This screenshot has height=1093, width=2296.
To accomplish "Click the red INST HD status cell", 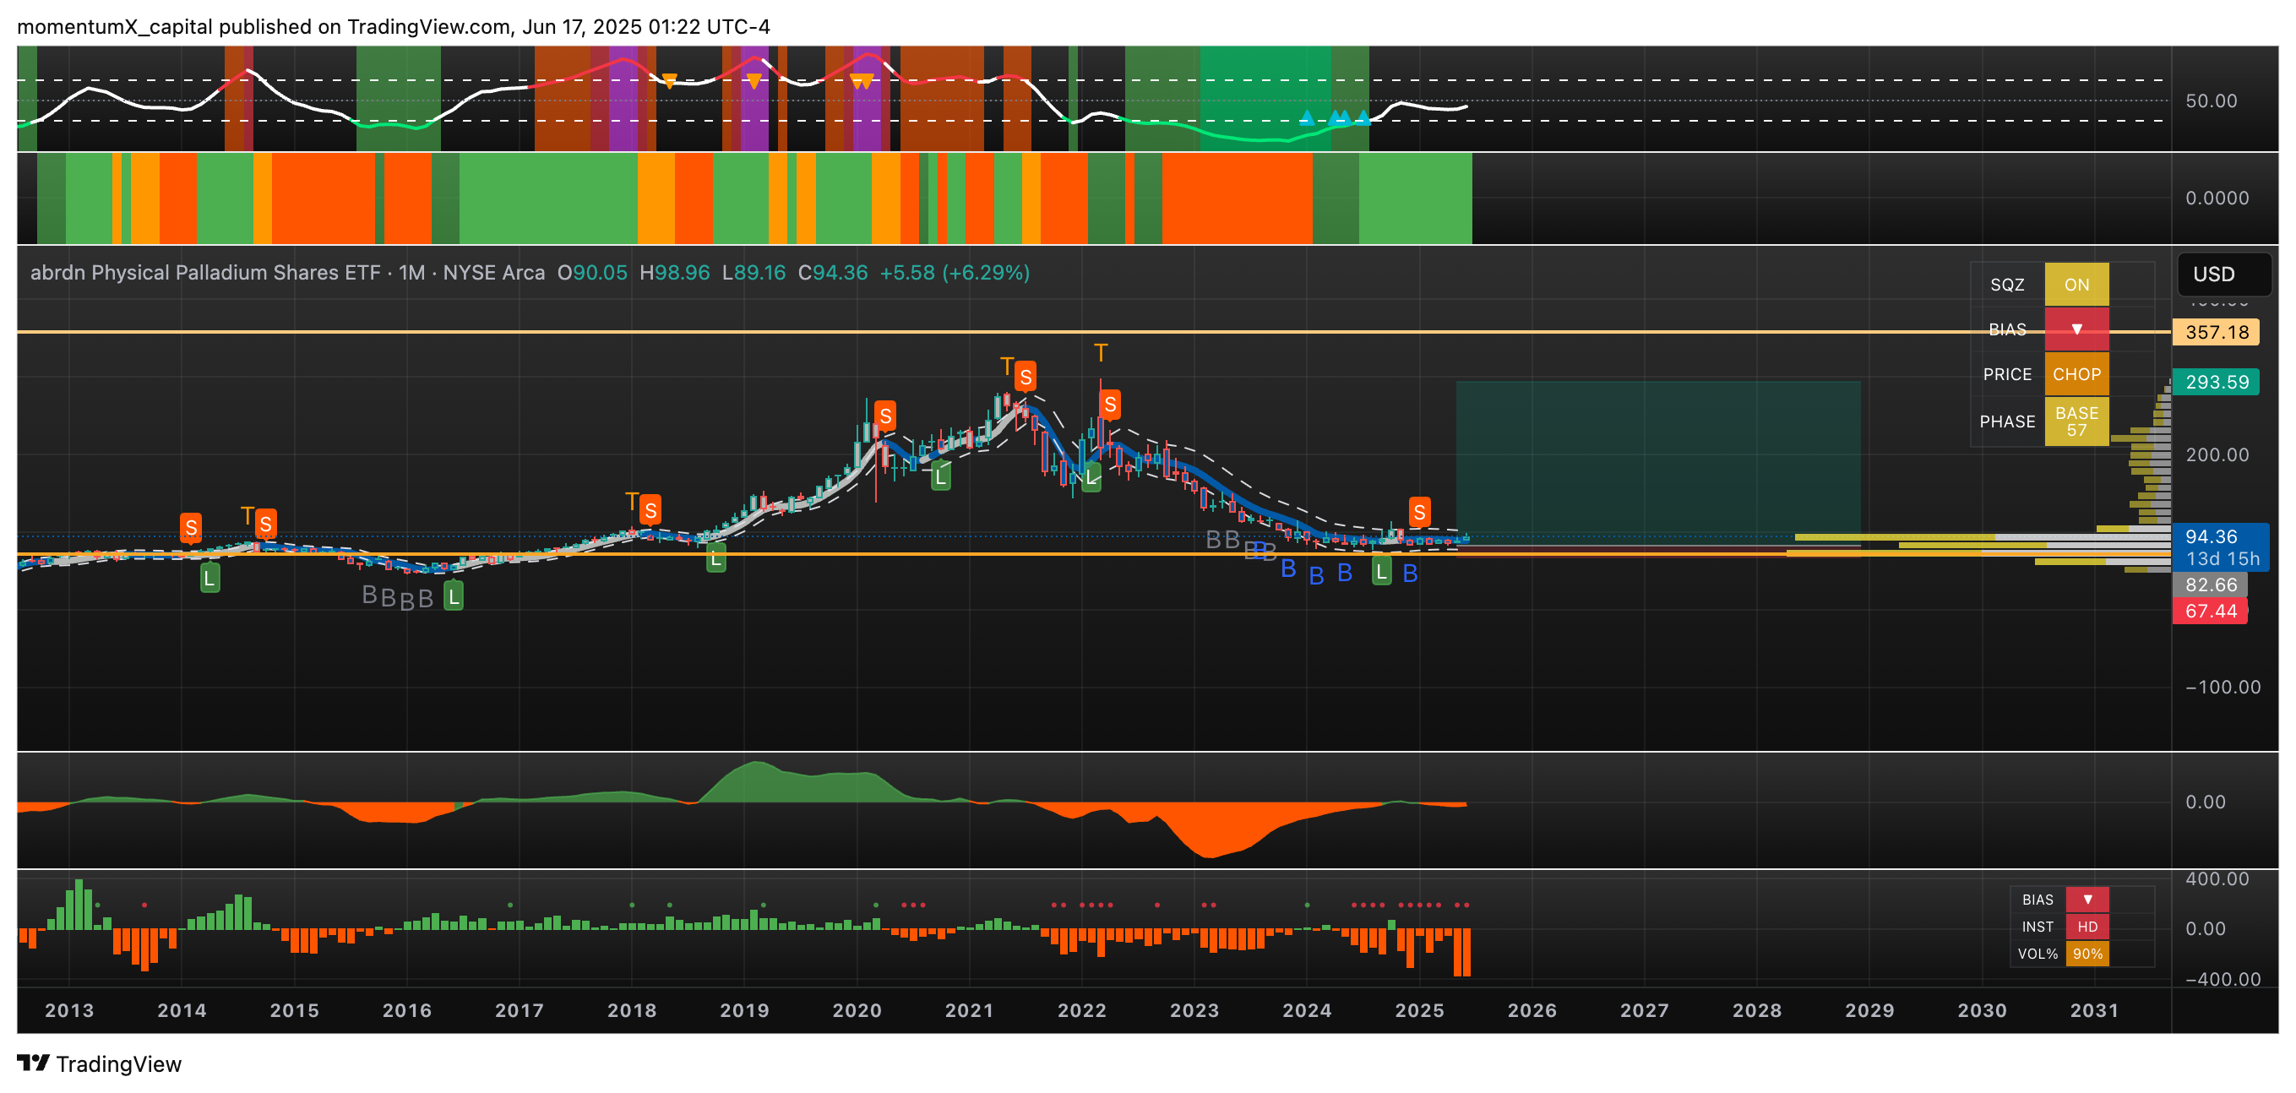I will click(x=2087, y=927).
